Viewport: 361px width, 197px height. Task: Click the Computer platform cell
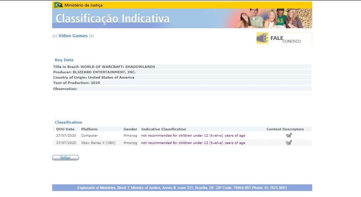pyautogui.click(x=89, y=135)
